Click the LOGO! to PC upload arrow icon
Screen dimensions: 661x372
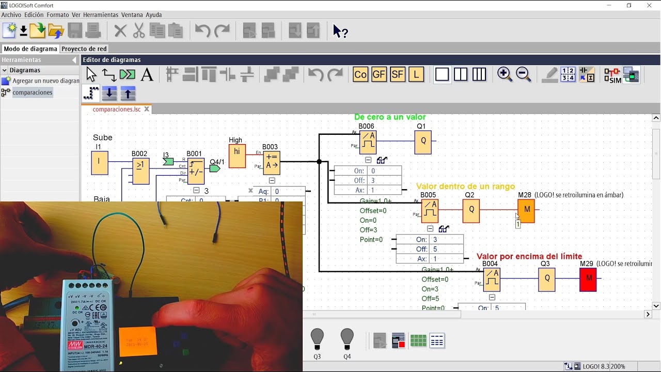(x=128, y=94)
